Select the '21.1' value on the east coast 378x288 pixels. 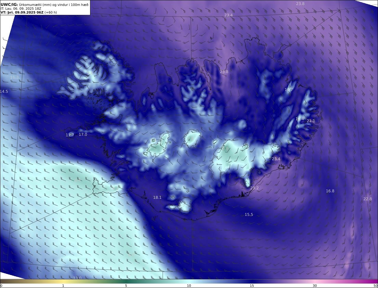[x=311, y=121]
